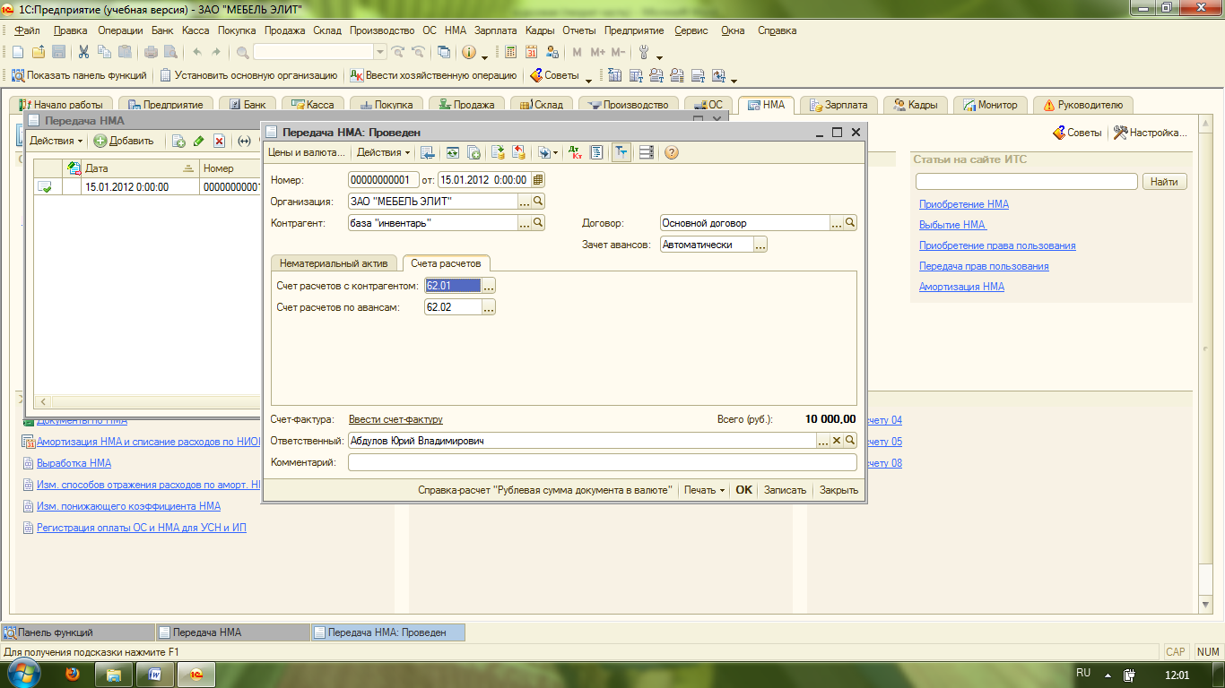This screenshot has width=1225, height=688.
Task: Click the scissors cut icon
Action: click(x=83, y=52)
